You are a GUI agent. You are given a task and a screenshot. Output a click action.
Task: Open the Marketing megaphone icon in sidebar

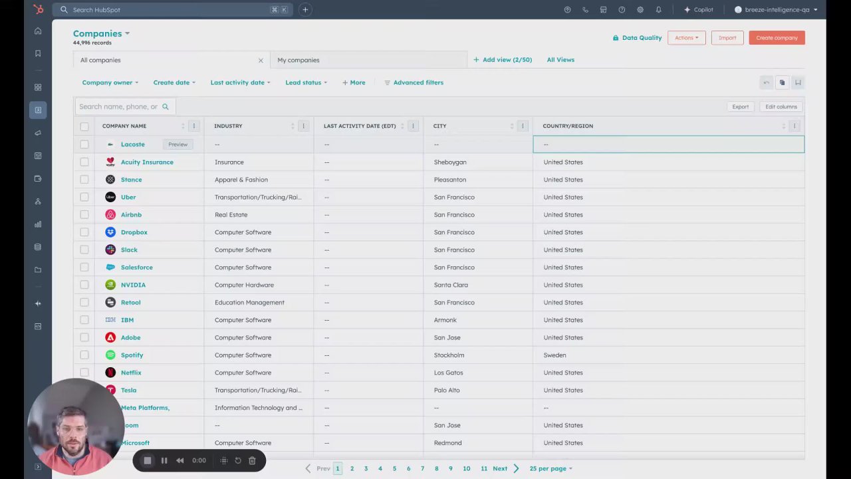click(38, 132)
